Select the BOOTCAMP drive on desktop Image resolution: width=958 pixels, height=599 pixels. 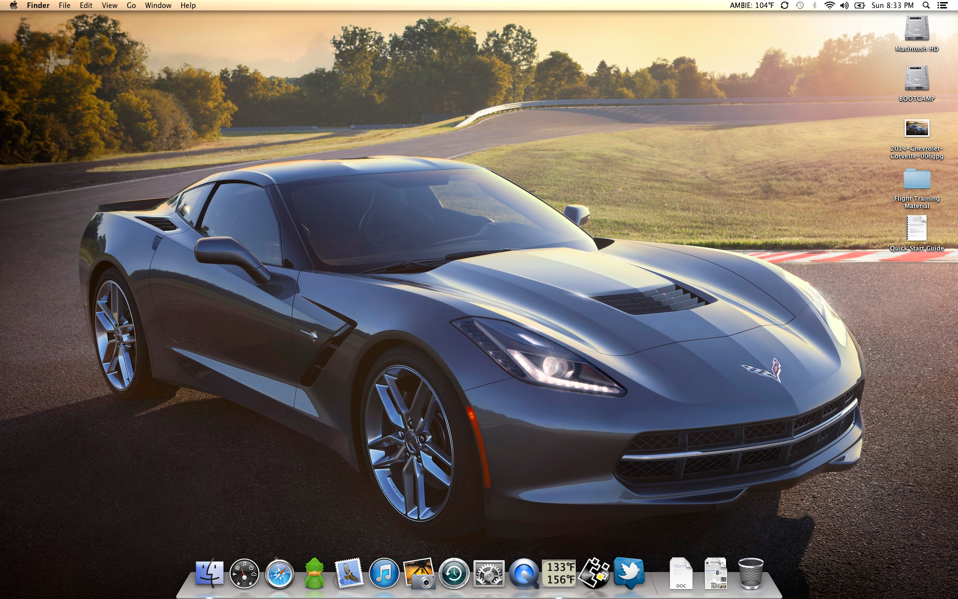917,78
